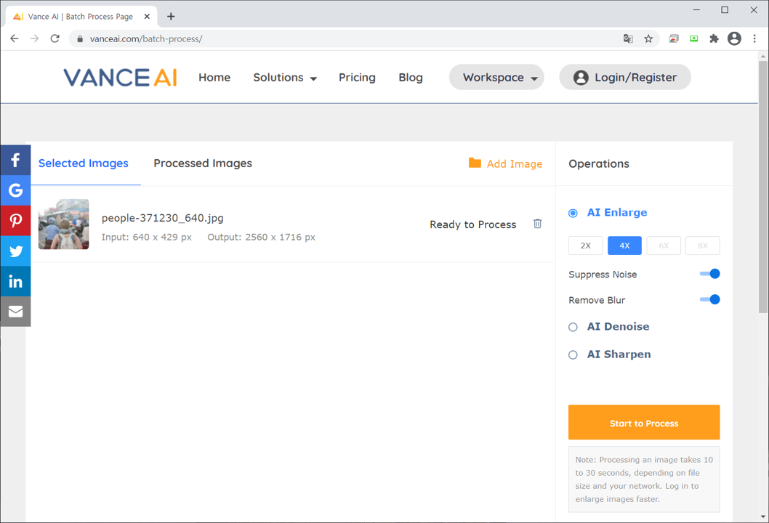The image size is (769, 523).
Task: Open the Pricing page
Action: (x=357, y=78)
